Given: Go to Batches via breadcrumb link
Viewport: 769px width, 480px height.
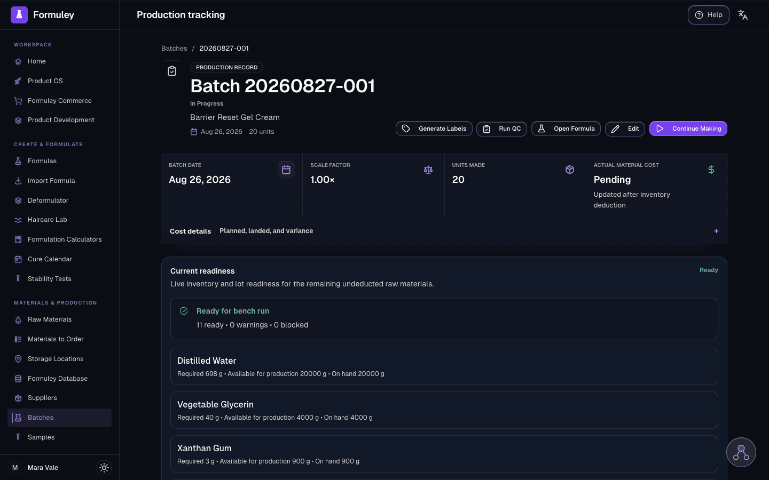Looking at the screenshot, I should pyautogui.click(x=174, y=48).
